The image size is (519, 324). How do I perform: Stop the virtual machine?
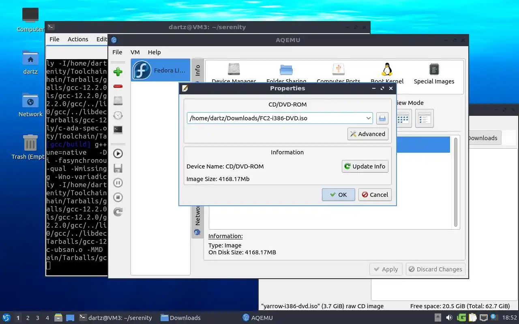[x=118, y=197]
